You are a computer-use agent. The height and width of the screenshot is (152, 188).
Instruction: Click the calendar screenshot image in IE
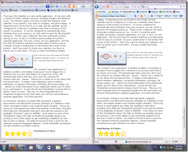(x=112, y=58)
